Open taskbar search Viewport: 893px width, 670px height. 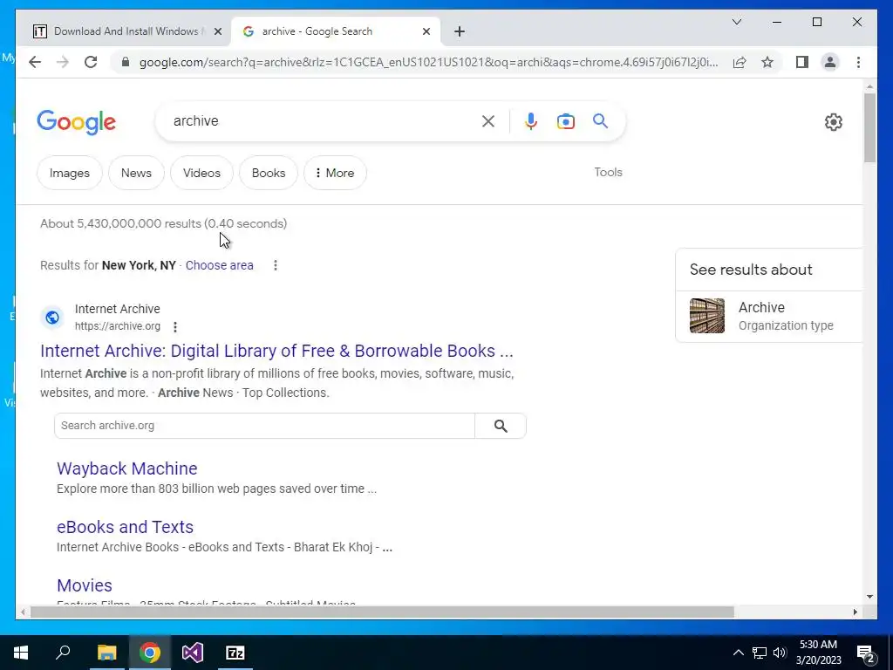click(x=63, y=653)
